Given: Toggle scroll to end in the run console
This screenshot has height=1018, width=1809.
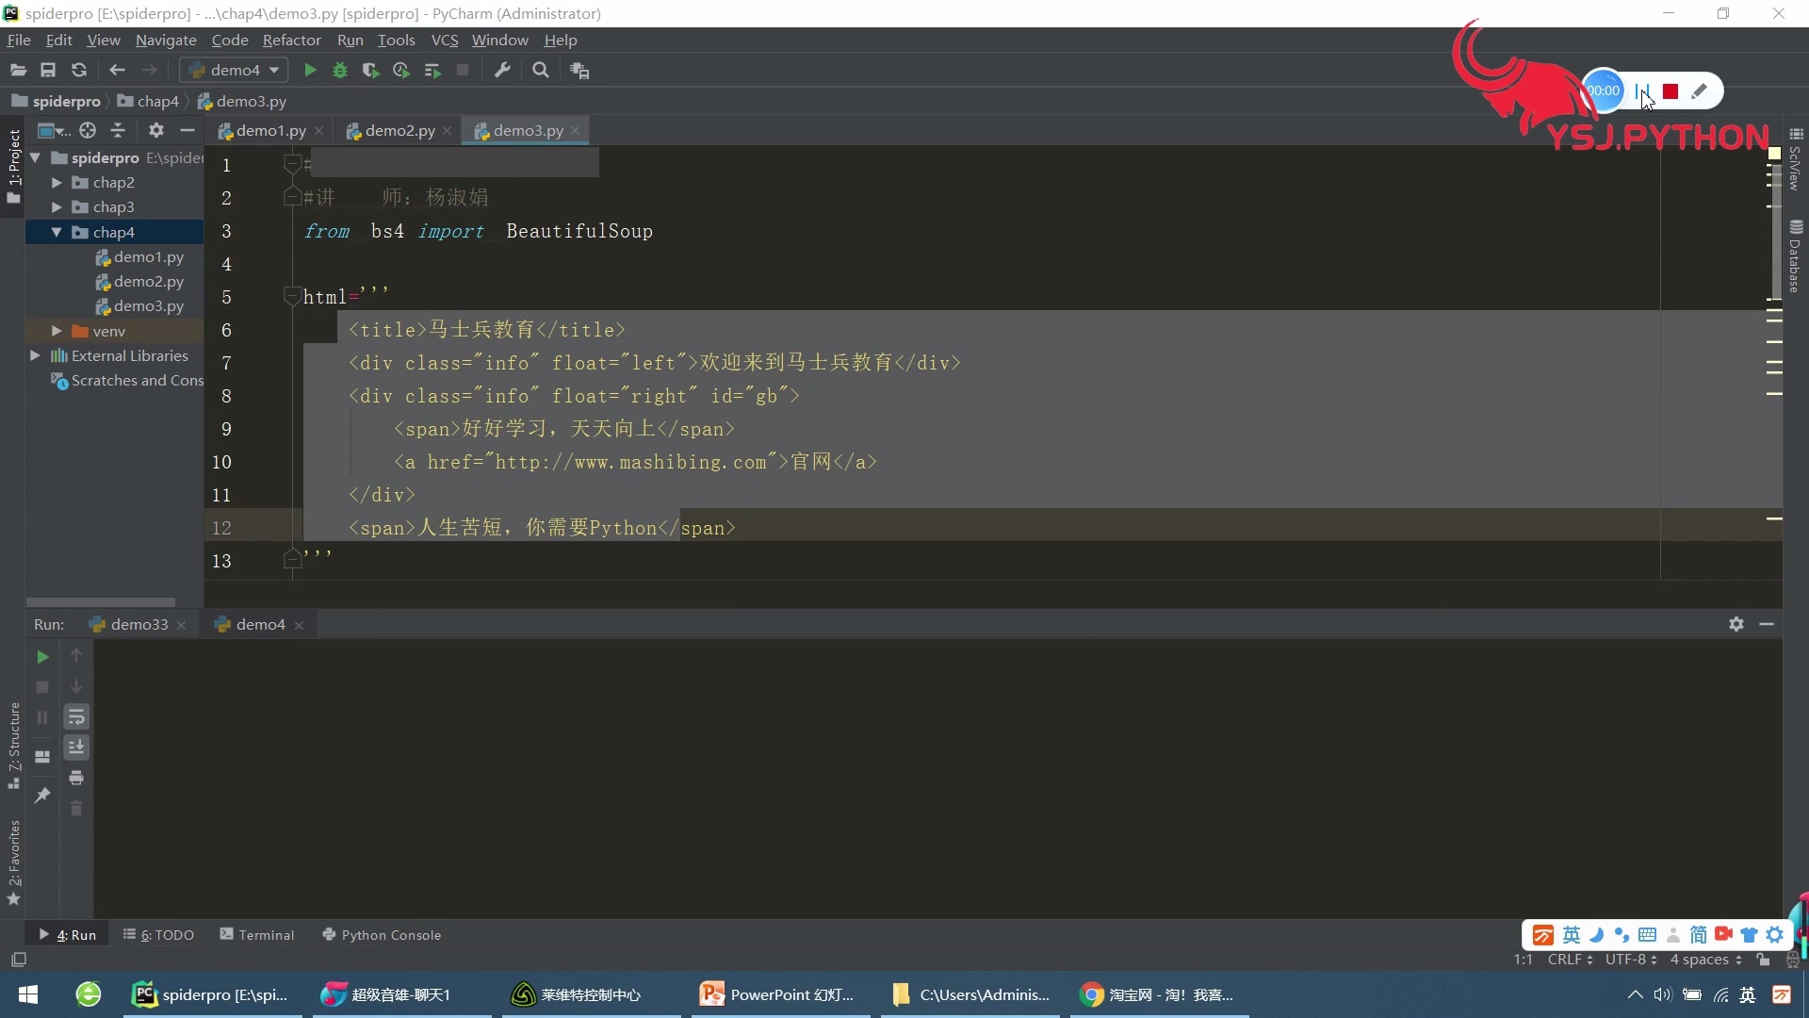Looking at the screenshot, I should tap(76, 747).
